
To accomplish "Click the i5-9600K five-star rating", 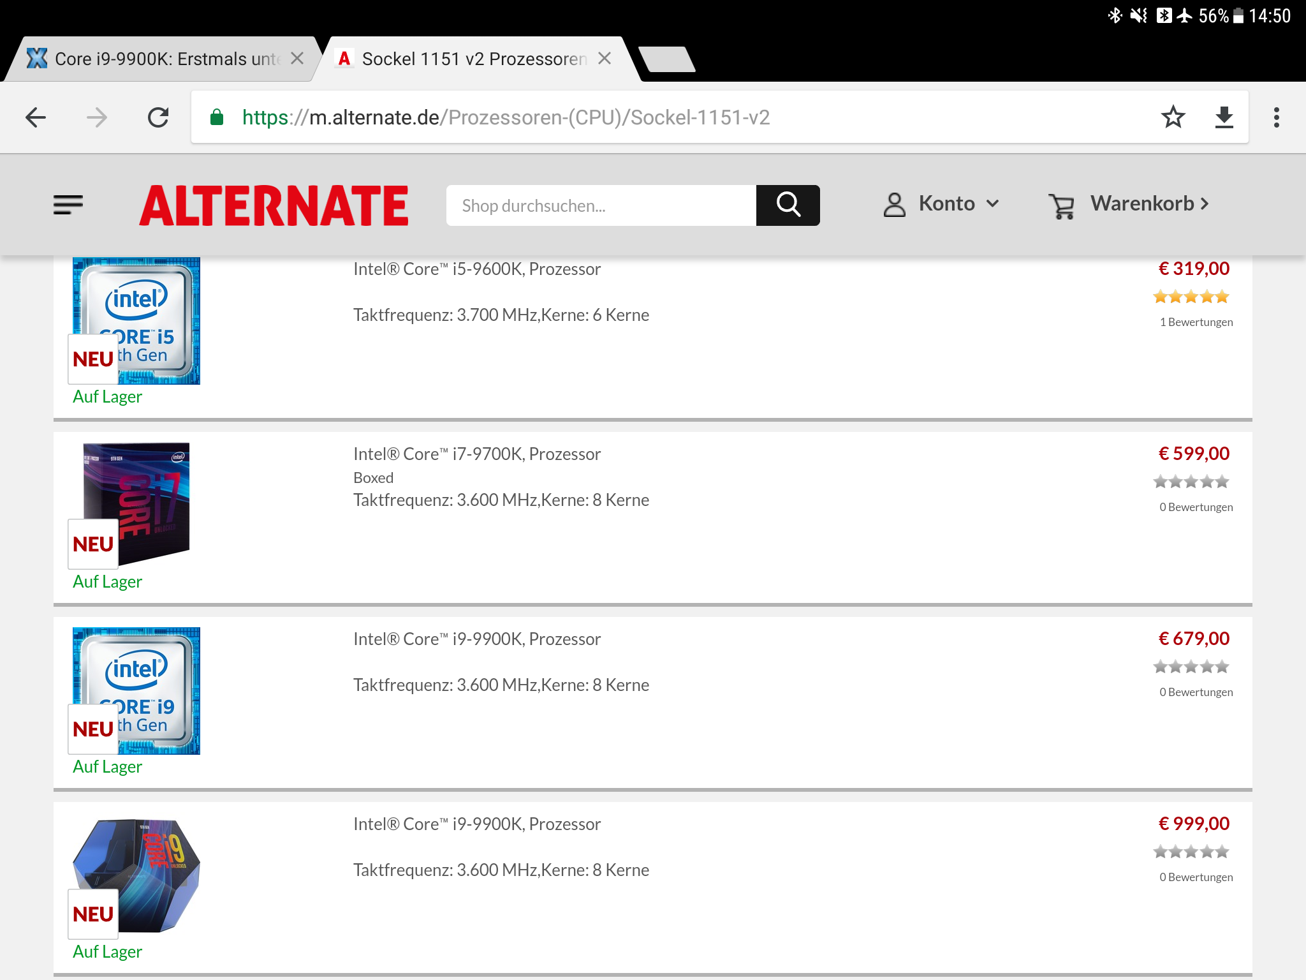I will click(x=1191, y=297).
